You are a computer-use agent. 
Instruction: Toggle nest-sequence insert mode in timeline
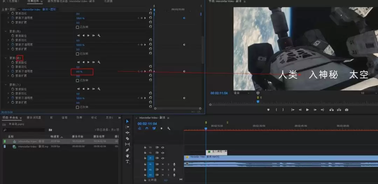pos(140,129)
